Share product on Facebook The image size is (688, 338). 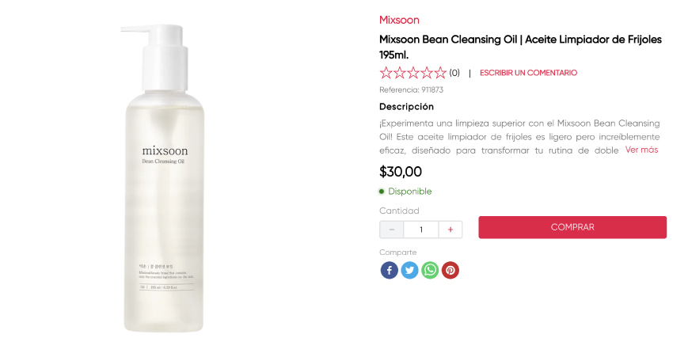click(x=389, y=270)
